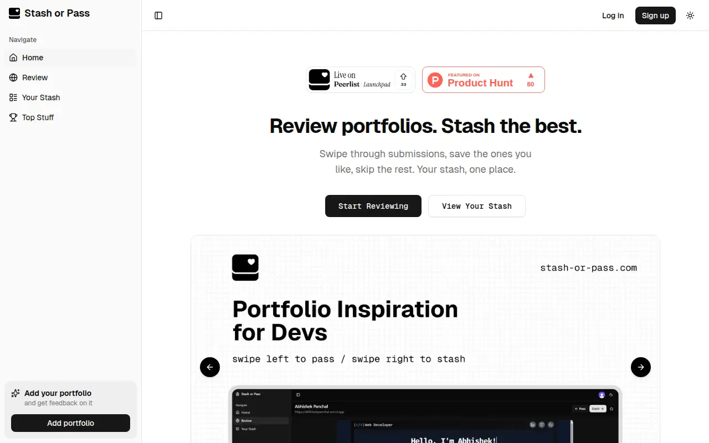Click the Stash or Pass logo icon
This screenshot has height=443, width=709.
pyautogui.click(x=14, y=13)
